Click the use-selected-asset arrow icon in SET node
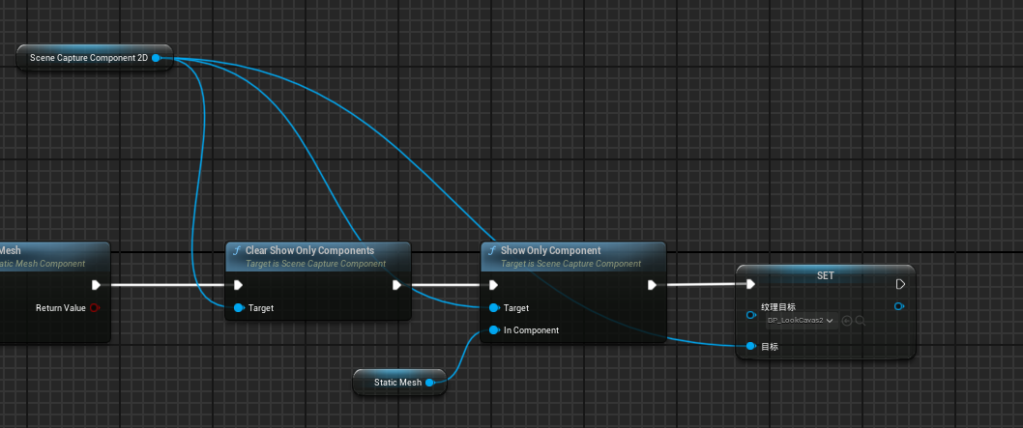 click(x=847, y=321)
